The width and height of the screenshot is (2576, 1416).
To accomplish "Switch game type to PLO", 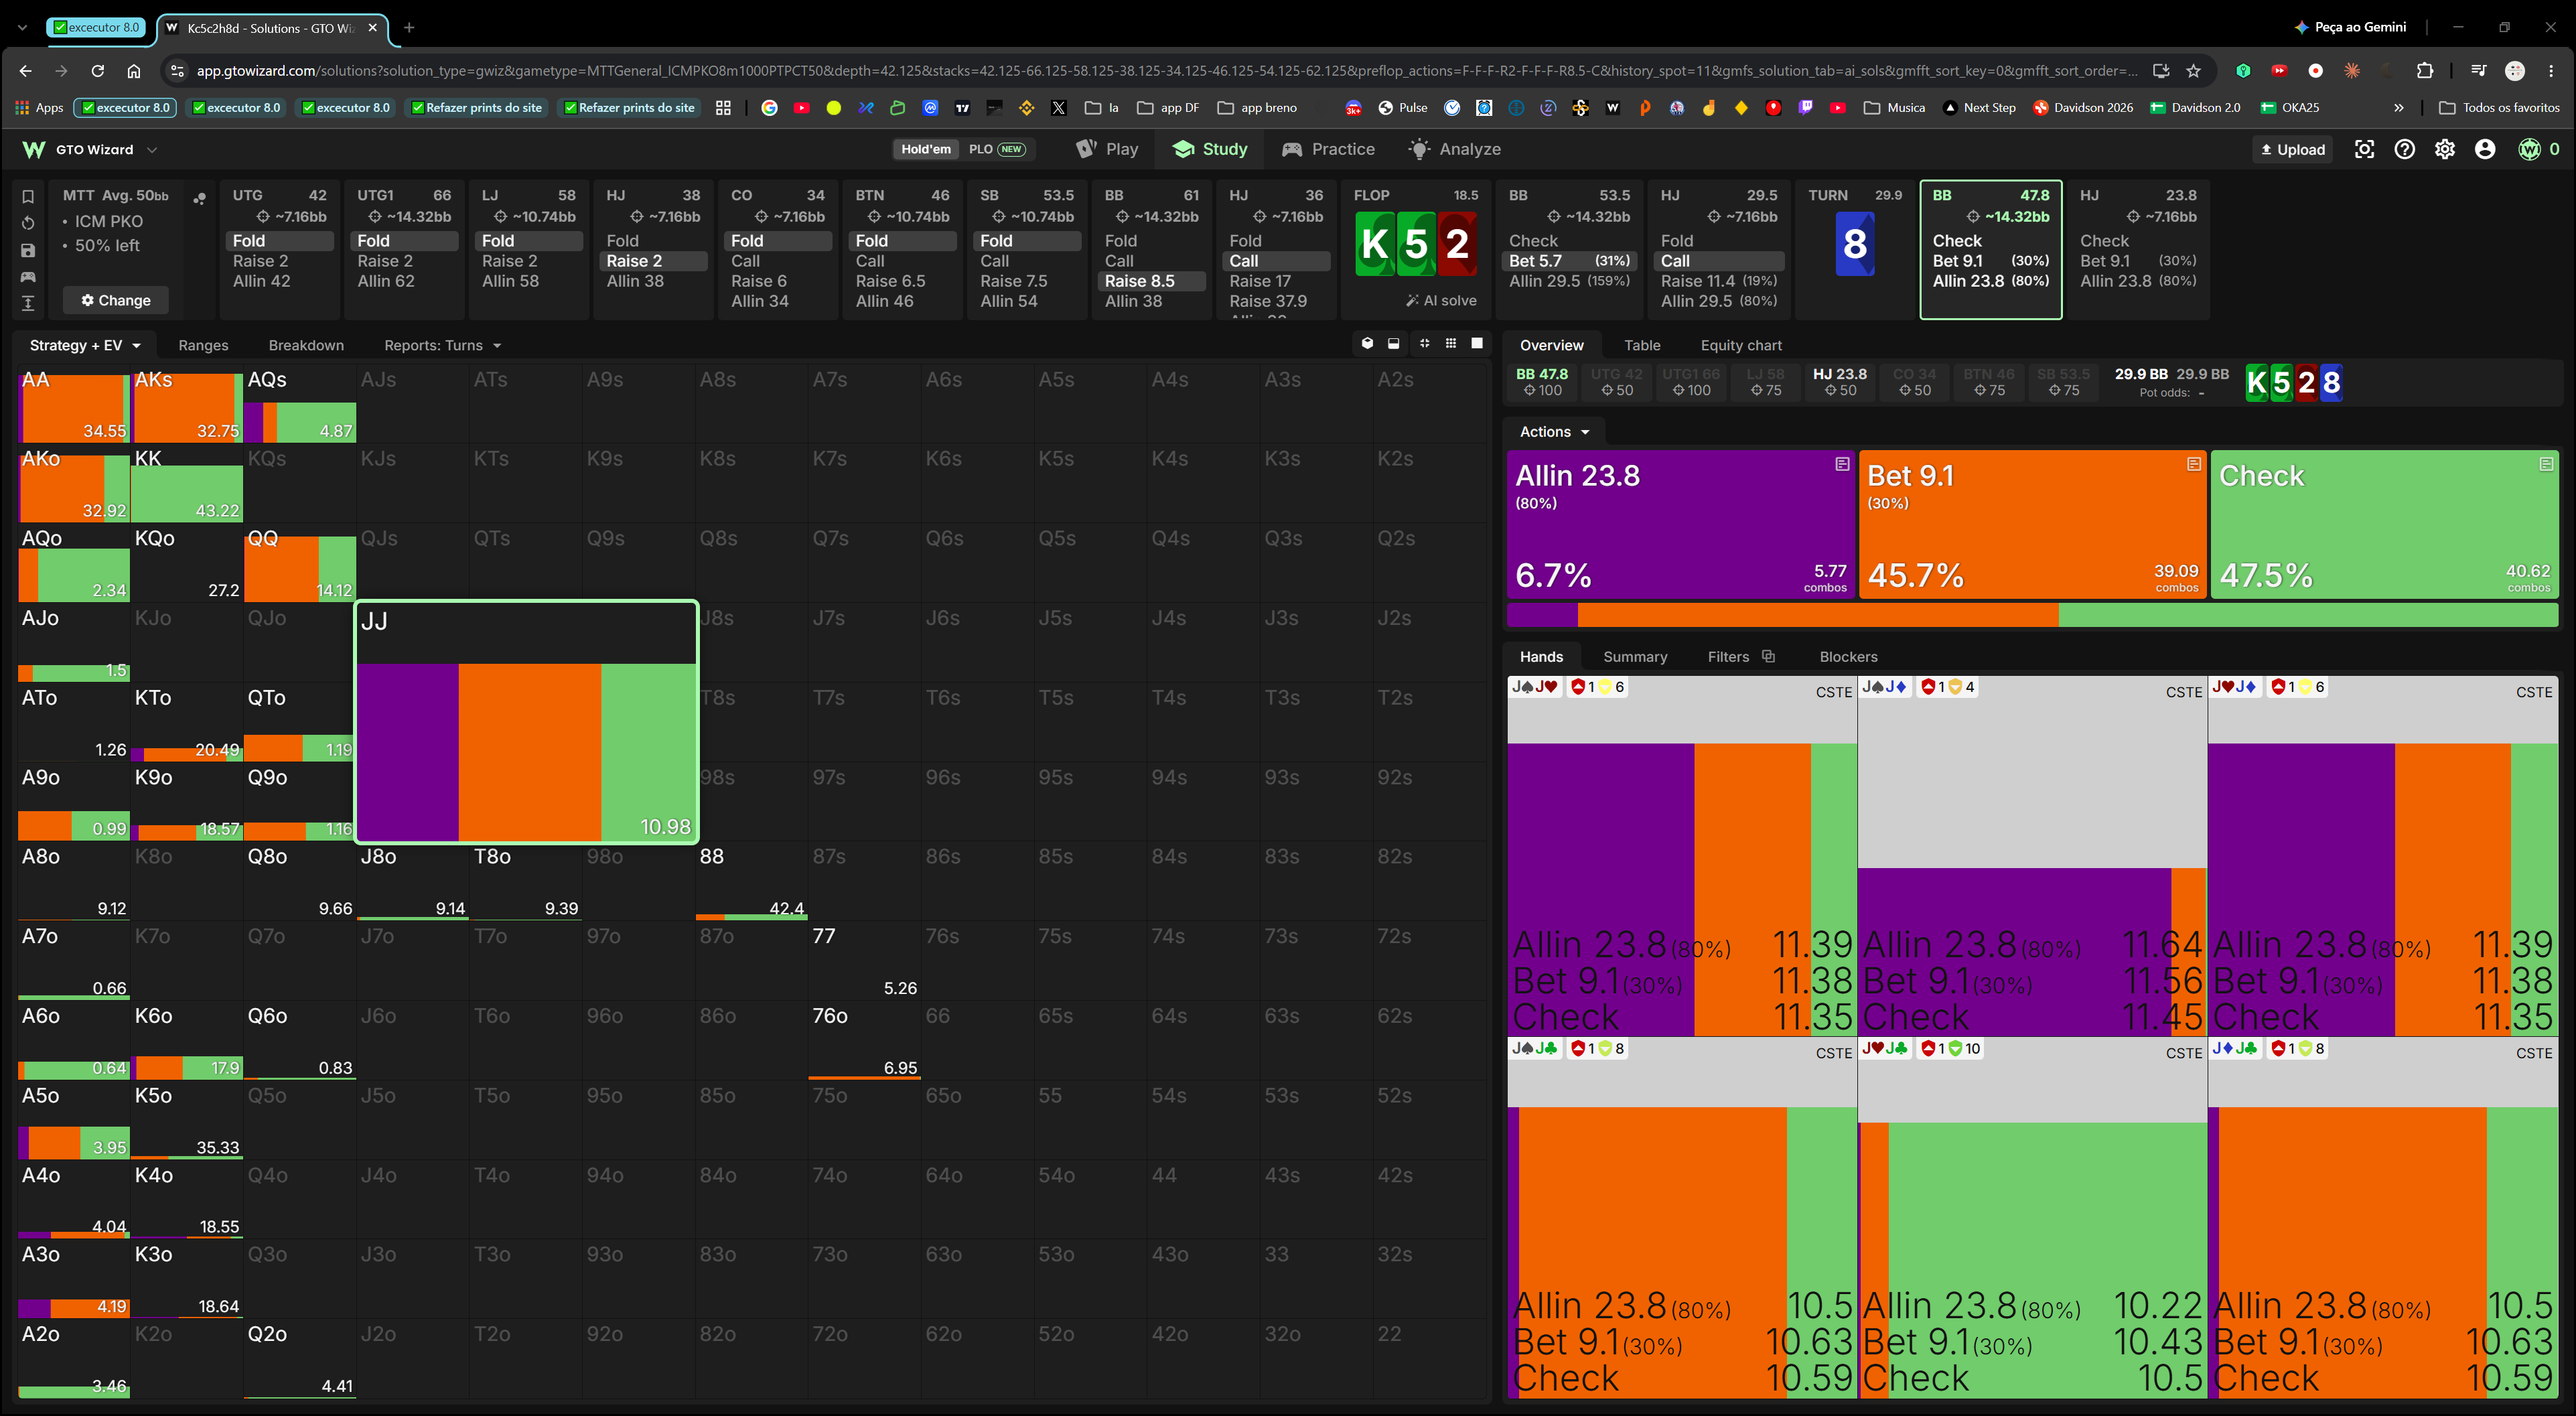I will tap(996, 149).
